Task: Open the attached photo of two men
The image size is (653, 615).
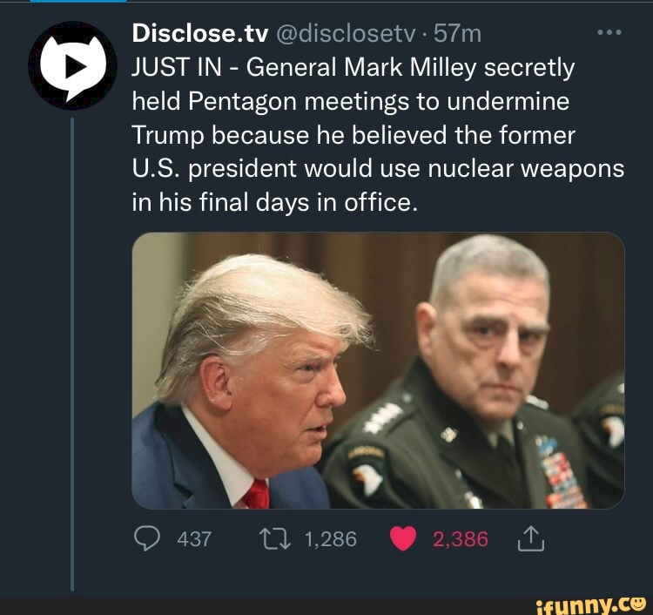Action: point(378,370)
